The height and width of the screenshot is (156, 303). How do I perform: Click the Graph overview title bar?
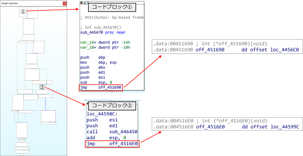(33, 3)
